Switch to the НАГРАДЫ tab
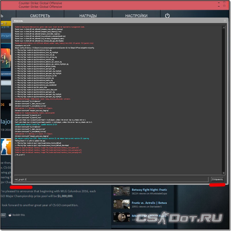 tap(88, 16)
